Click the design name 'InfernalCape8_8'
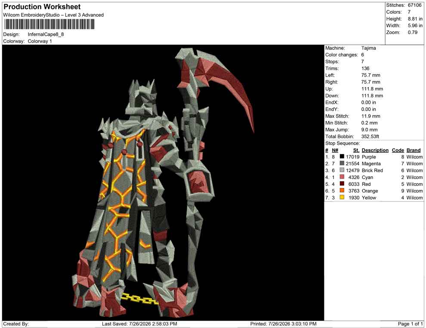Viewport: 426px width, 328px height. 46,34
